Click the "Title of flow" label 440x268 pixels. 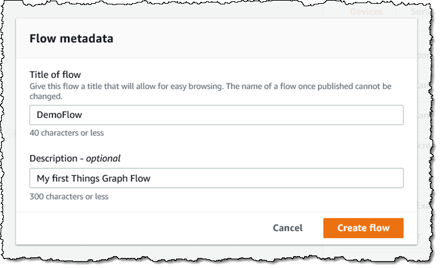tap(55, 75)
